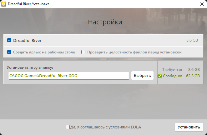Click the Настройки heading
This screenshot has width=207, height=135.
click(x=105, y=22)
